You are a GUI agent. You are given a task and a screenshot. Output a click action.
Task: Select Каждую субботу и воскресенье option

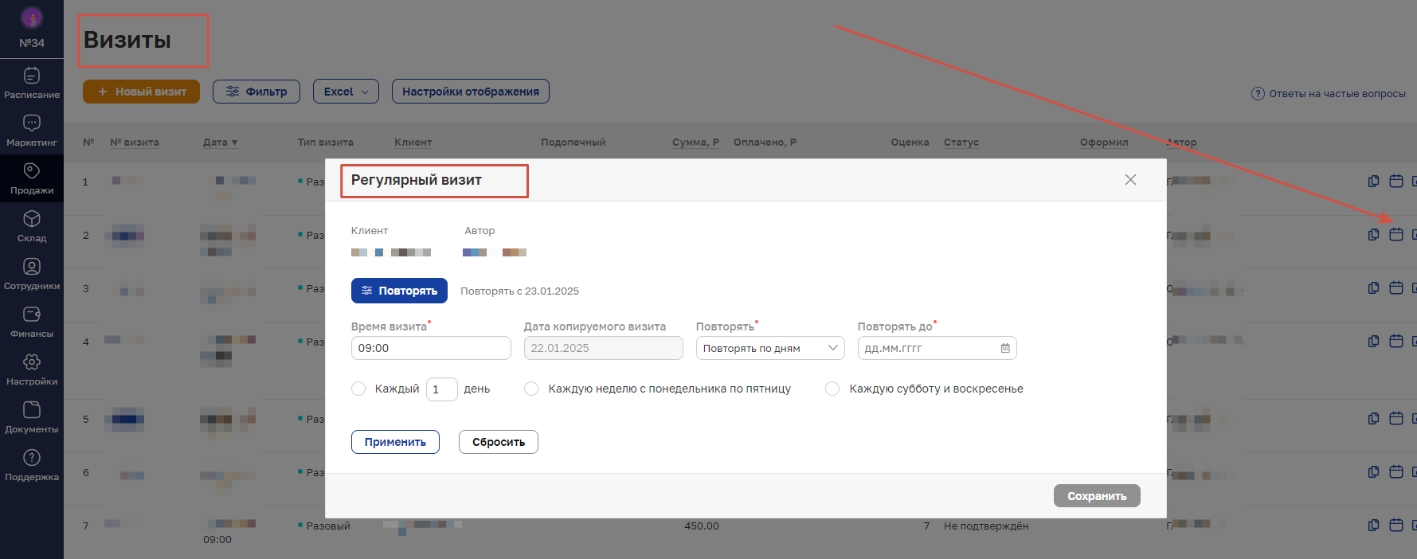832,389
